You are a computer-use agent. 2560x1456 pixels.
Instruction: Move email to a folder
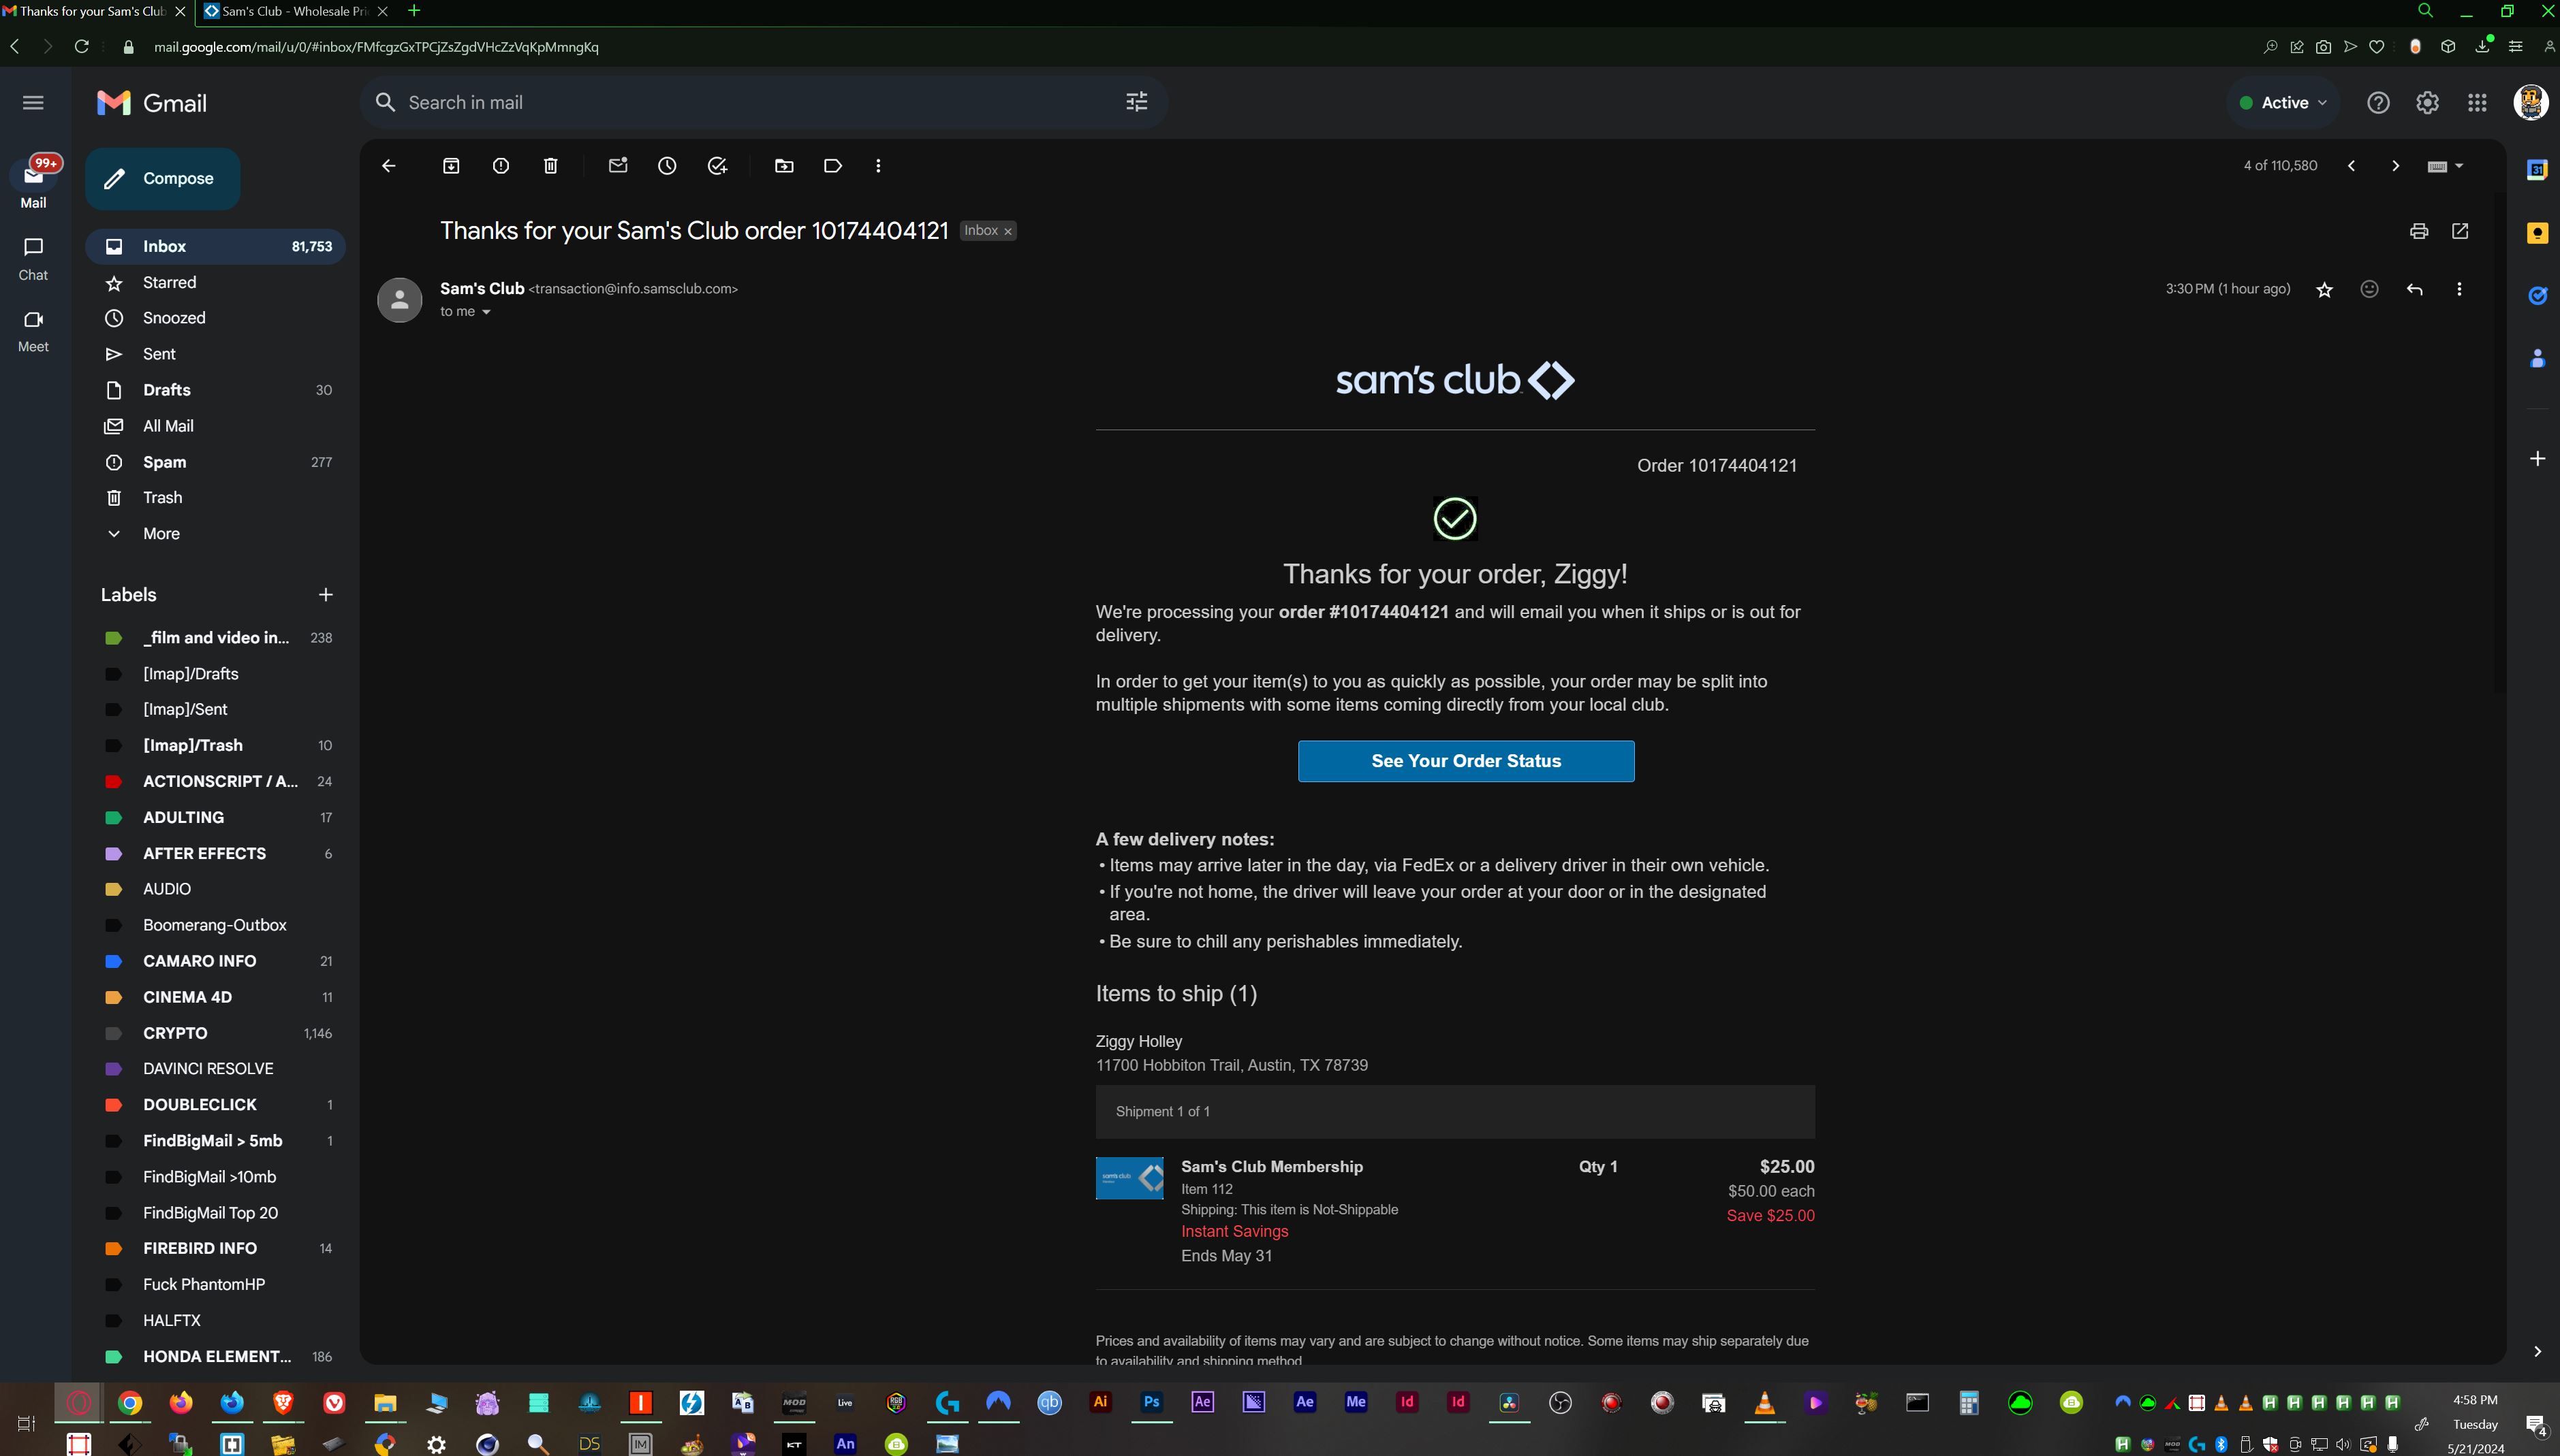tap(785, 166)
